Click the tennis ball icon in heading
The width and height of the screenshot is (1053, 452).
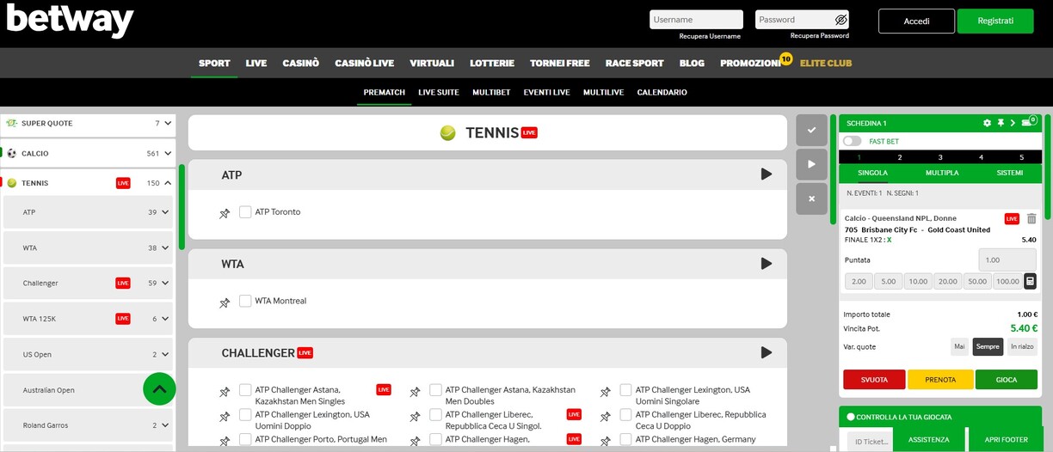[x=447, y=133]
